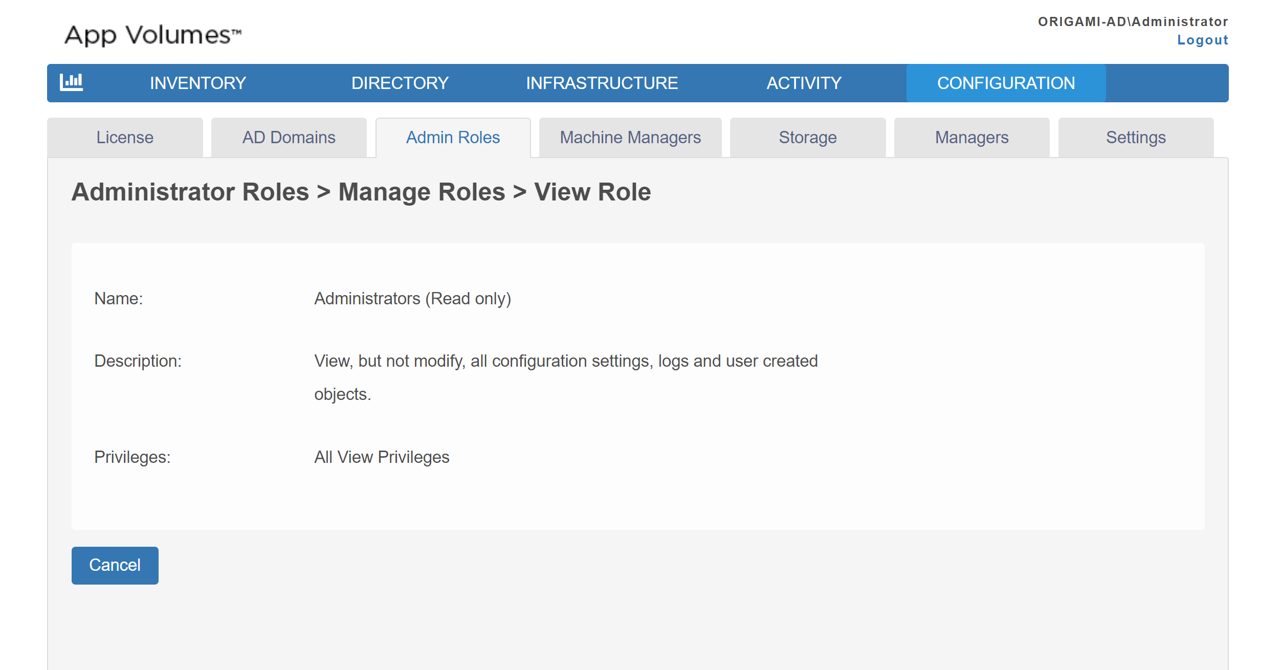The image size is (1281, 670).
Task: Click the Cancel button
Action: coord(115,565)
